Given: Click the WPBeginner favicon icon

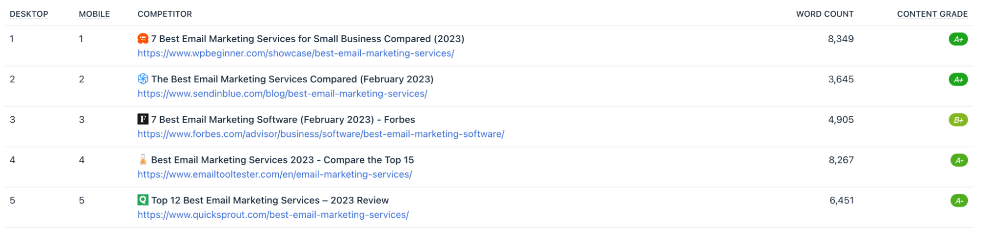Looking at the screenshot, I should (143, 39).
